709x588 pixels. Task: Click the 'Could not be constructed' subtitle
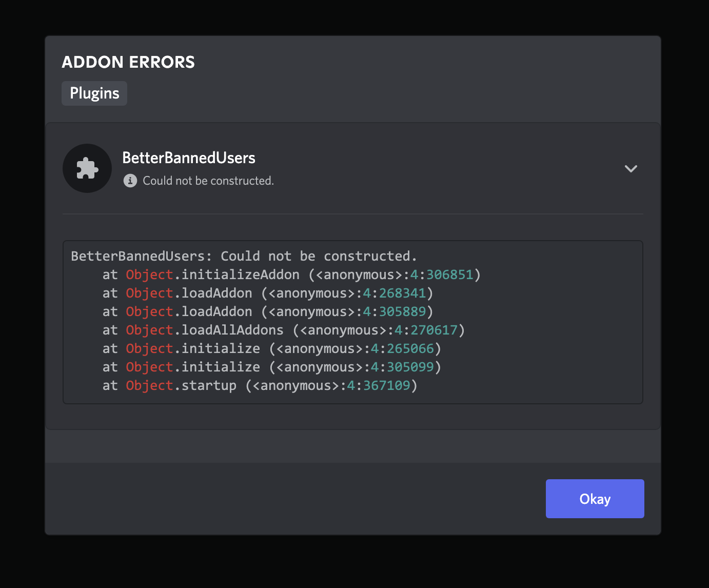point(208,180)
